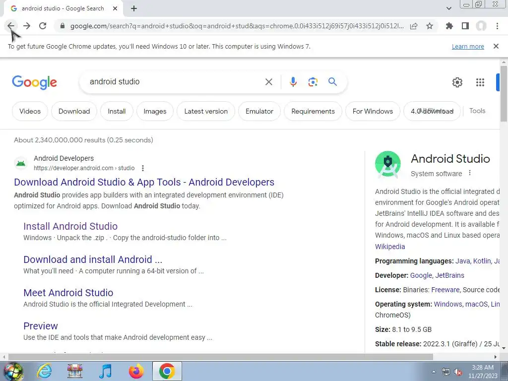Click the browser forward arrow
Image resolution: width=508 pixels, height=381 pixels.
[27, 26]
